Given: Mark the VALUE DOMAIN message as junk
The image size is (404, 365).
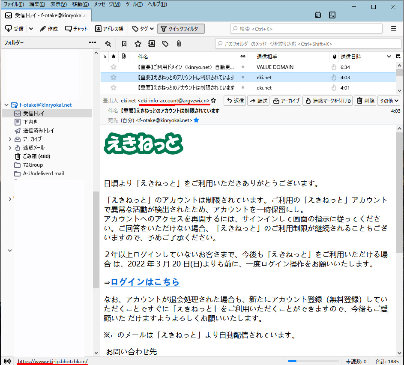Looking at the screenshot, I should point(334,67).
